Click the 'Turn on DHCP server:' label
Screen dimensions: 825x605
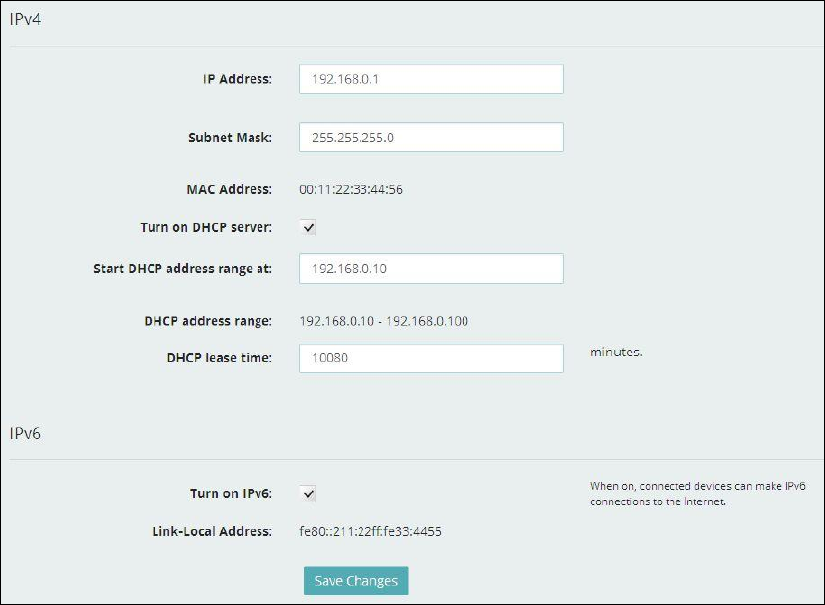[x=206, y=228]
